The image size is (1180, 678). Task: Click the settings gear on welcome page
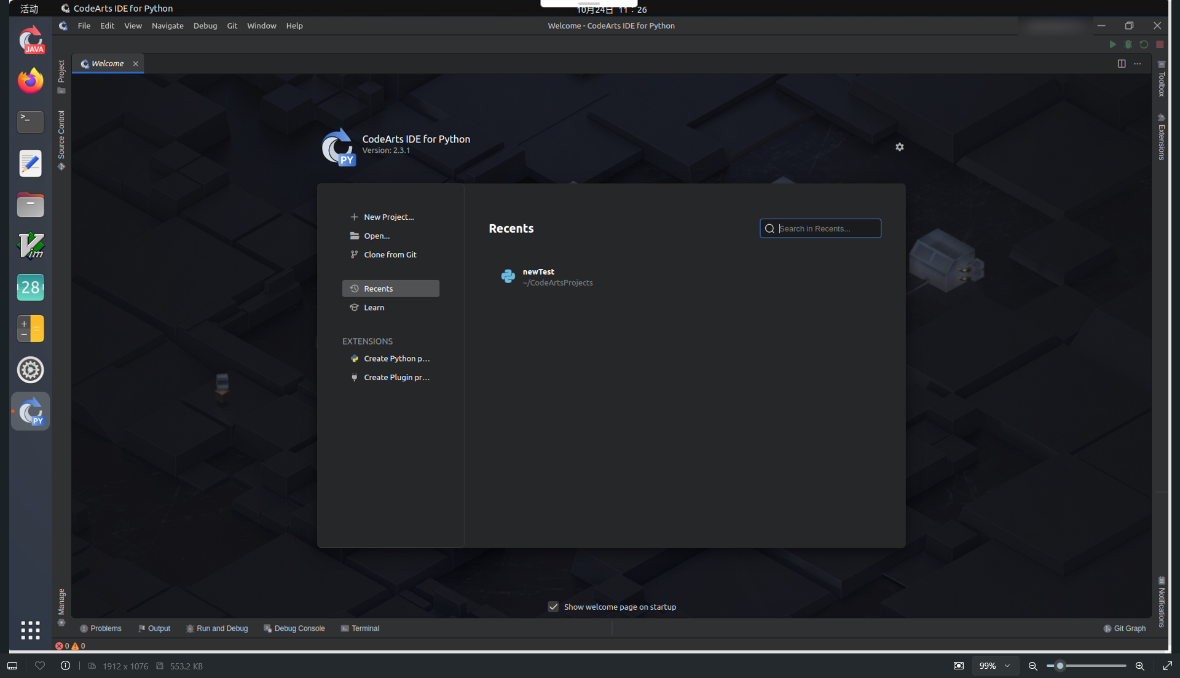899,147
